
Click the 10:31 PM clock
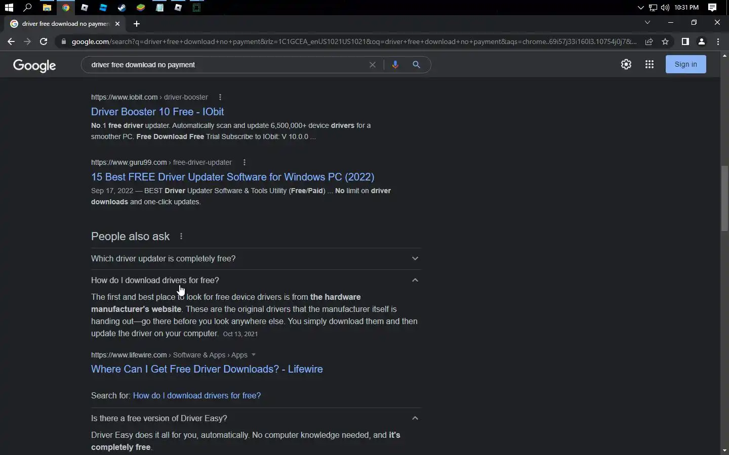click(x=686, y=8)
